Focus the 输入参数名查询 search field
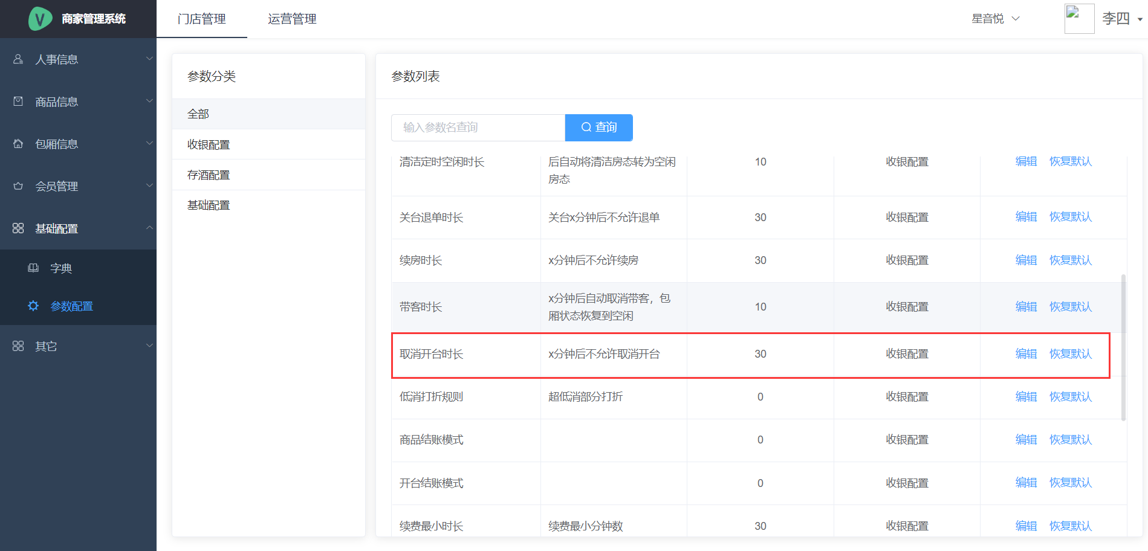The image size is (1148, 551). click(478, 127)
